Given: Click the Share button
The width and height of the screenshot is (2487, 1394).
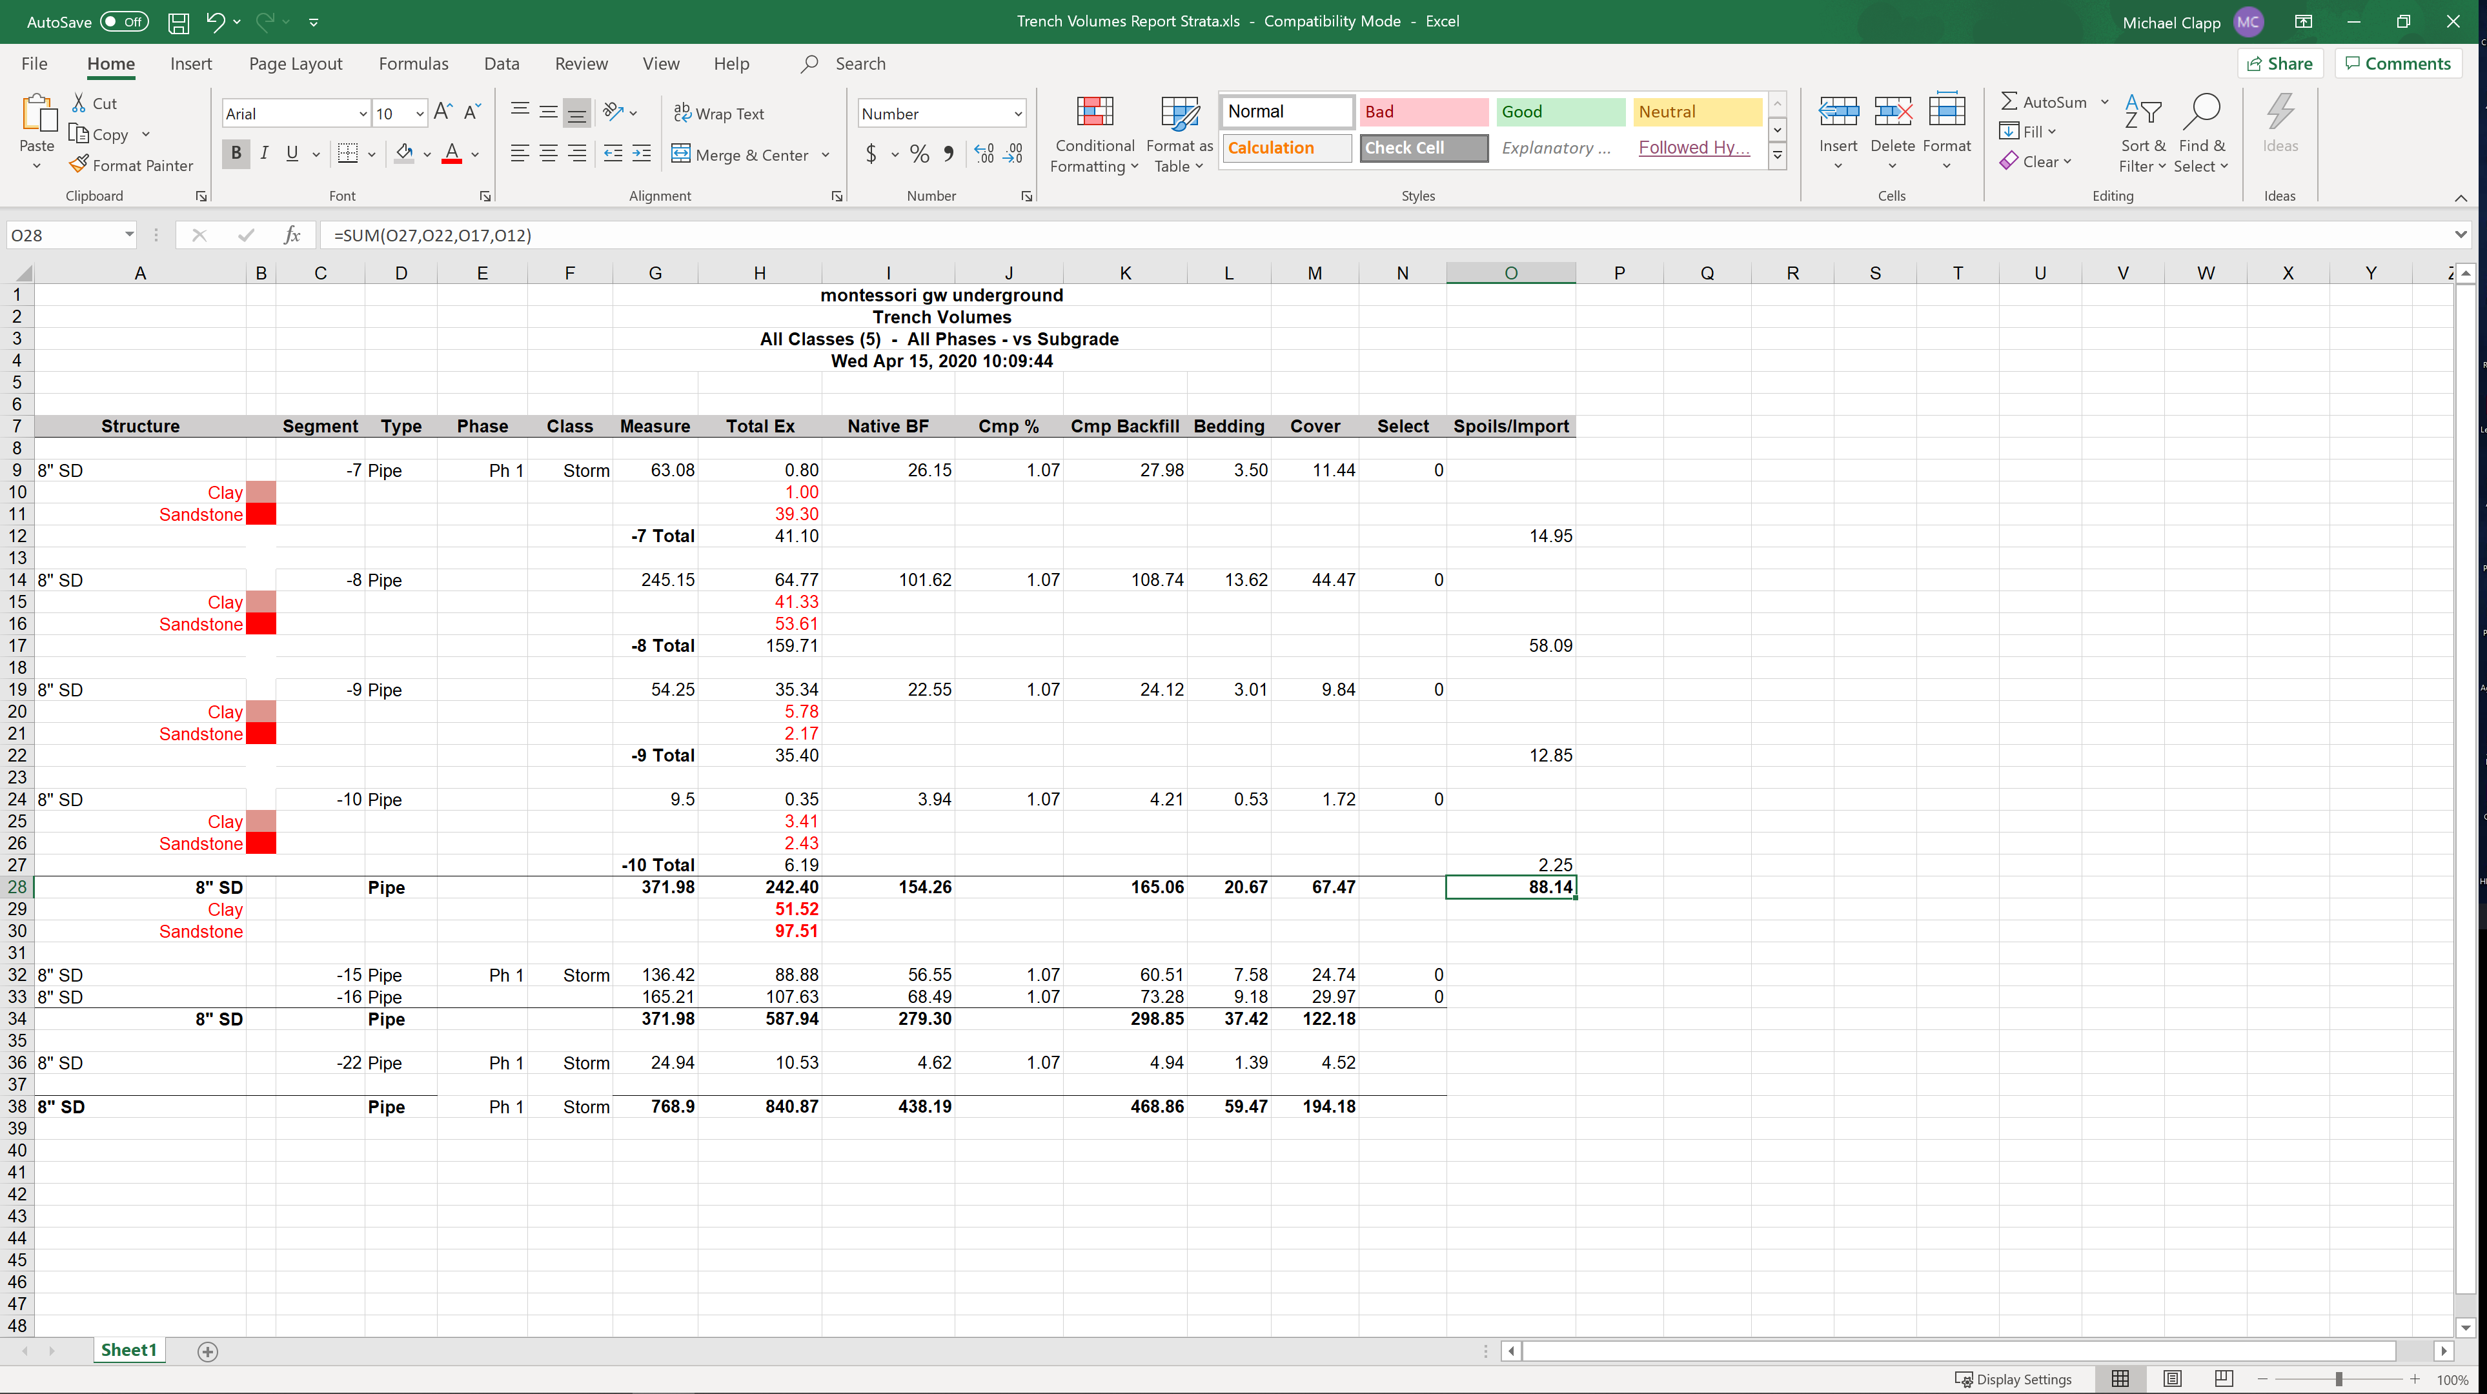Looking at the screenshot, I should pos(2279,64).
